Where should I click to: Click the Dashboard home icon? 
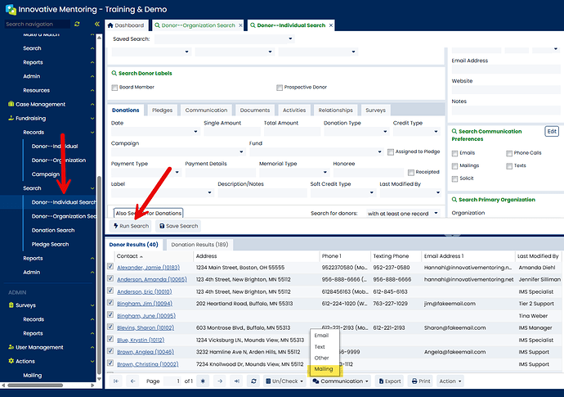pyautogui.click(x=110, y=25)
